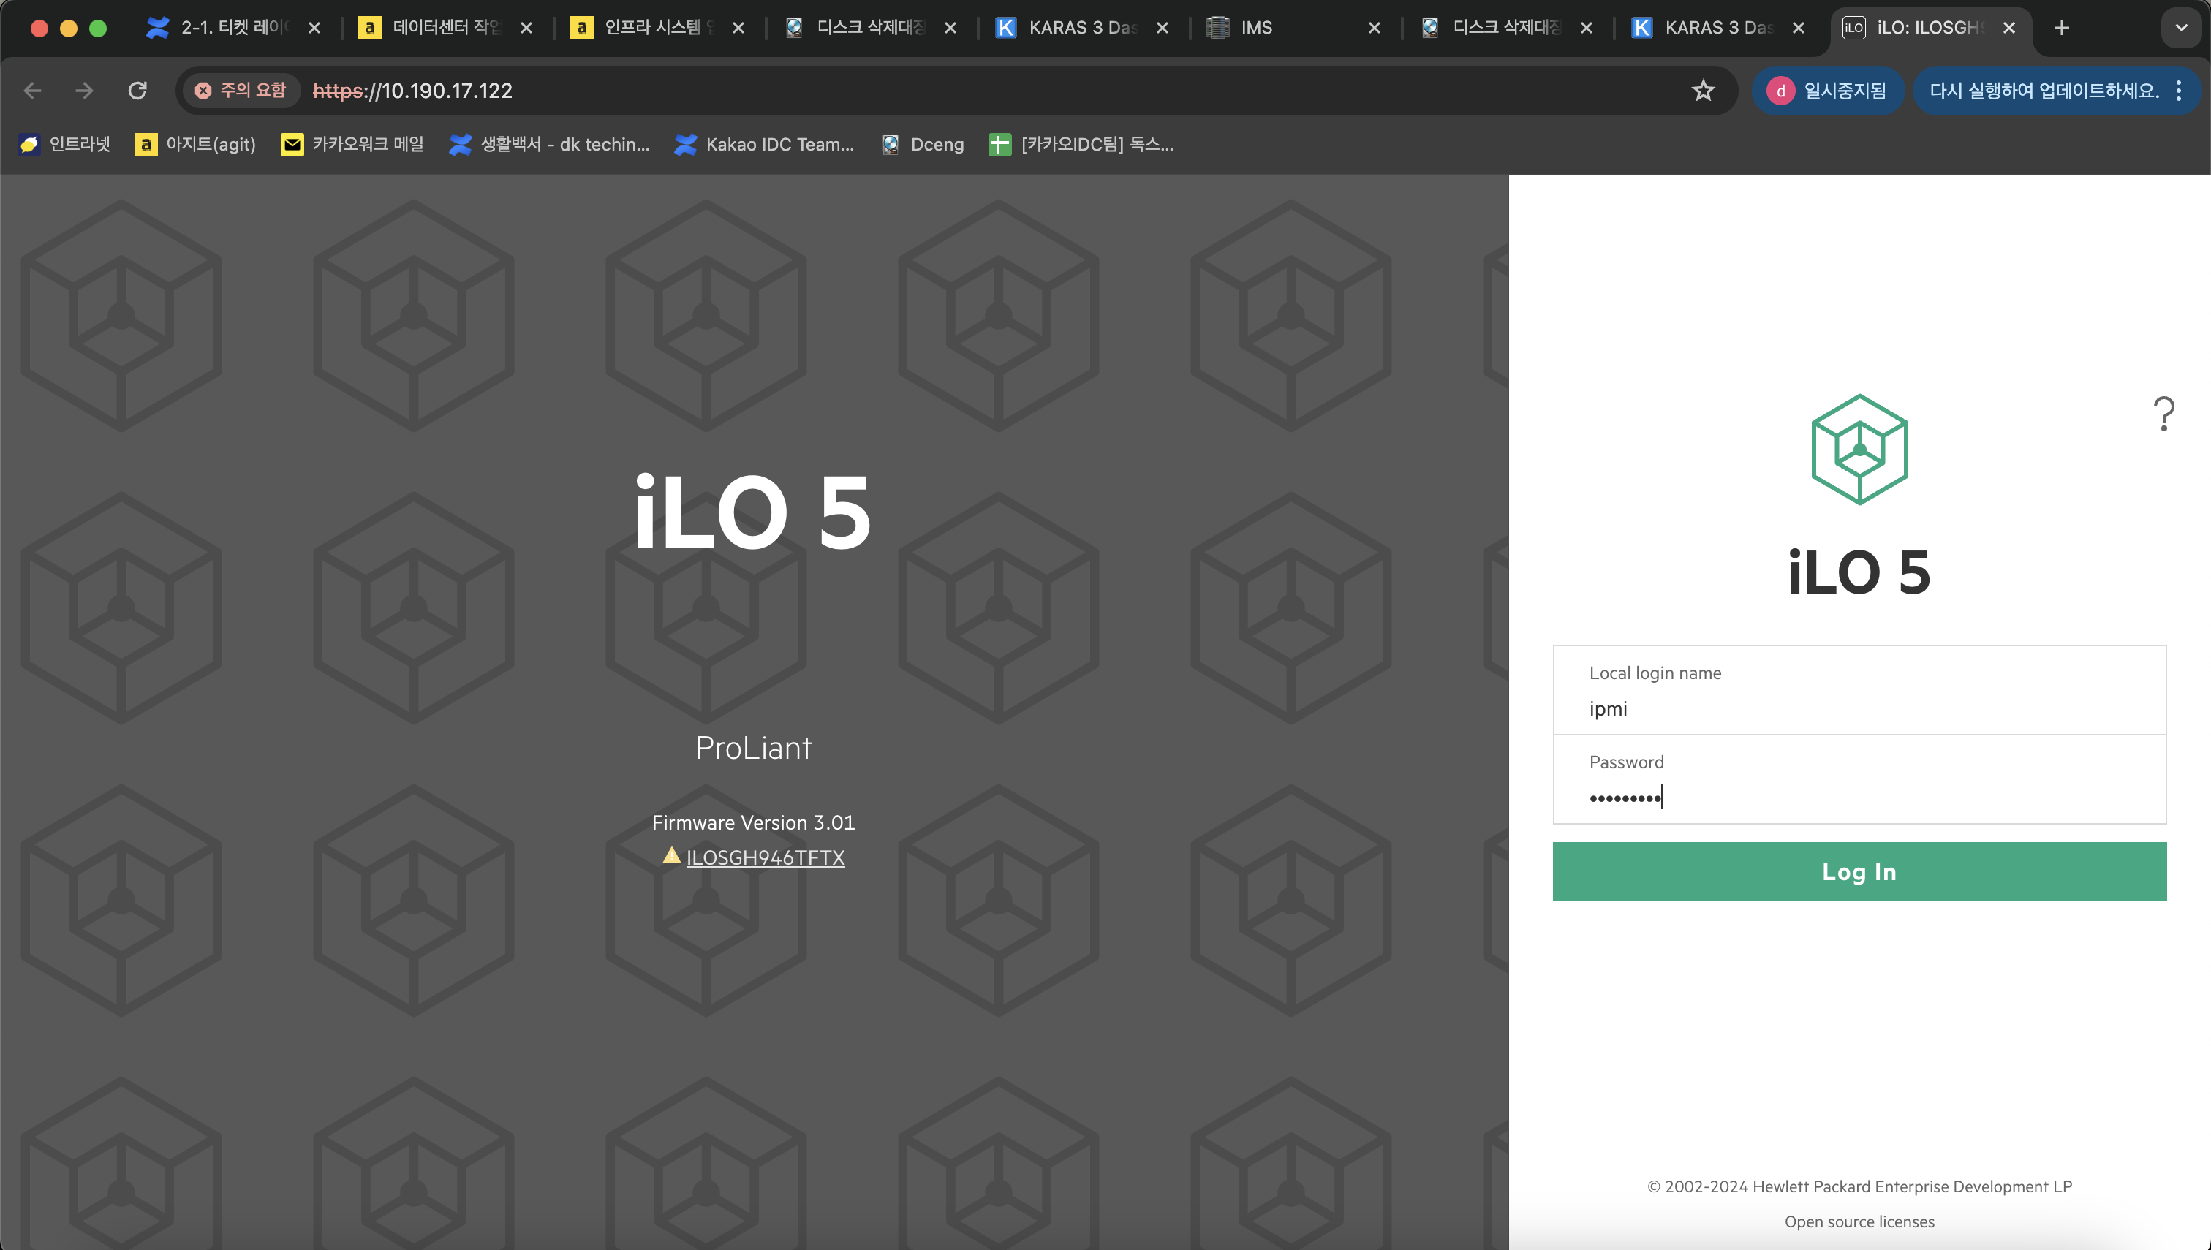Switch to the first KARAS 3 Das tab
Viewport: 2211px width, 1250px height.
click(x=1081, y=28)
